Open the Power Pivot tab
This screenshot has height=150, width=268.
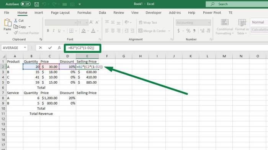[212, 13]
